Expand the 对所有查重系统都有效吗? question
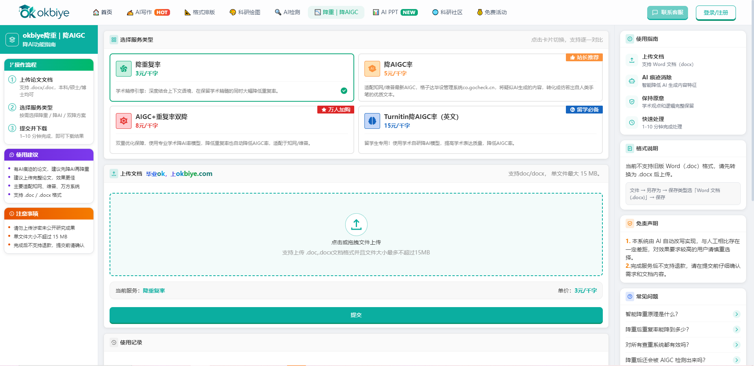The height and width of the screenshot is (366, 754). coord(683,345)
